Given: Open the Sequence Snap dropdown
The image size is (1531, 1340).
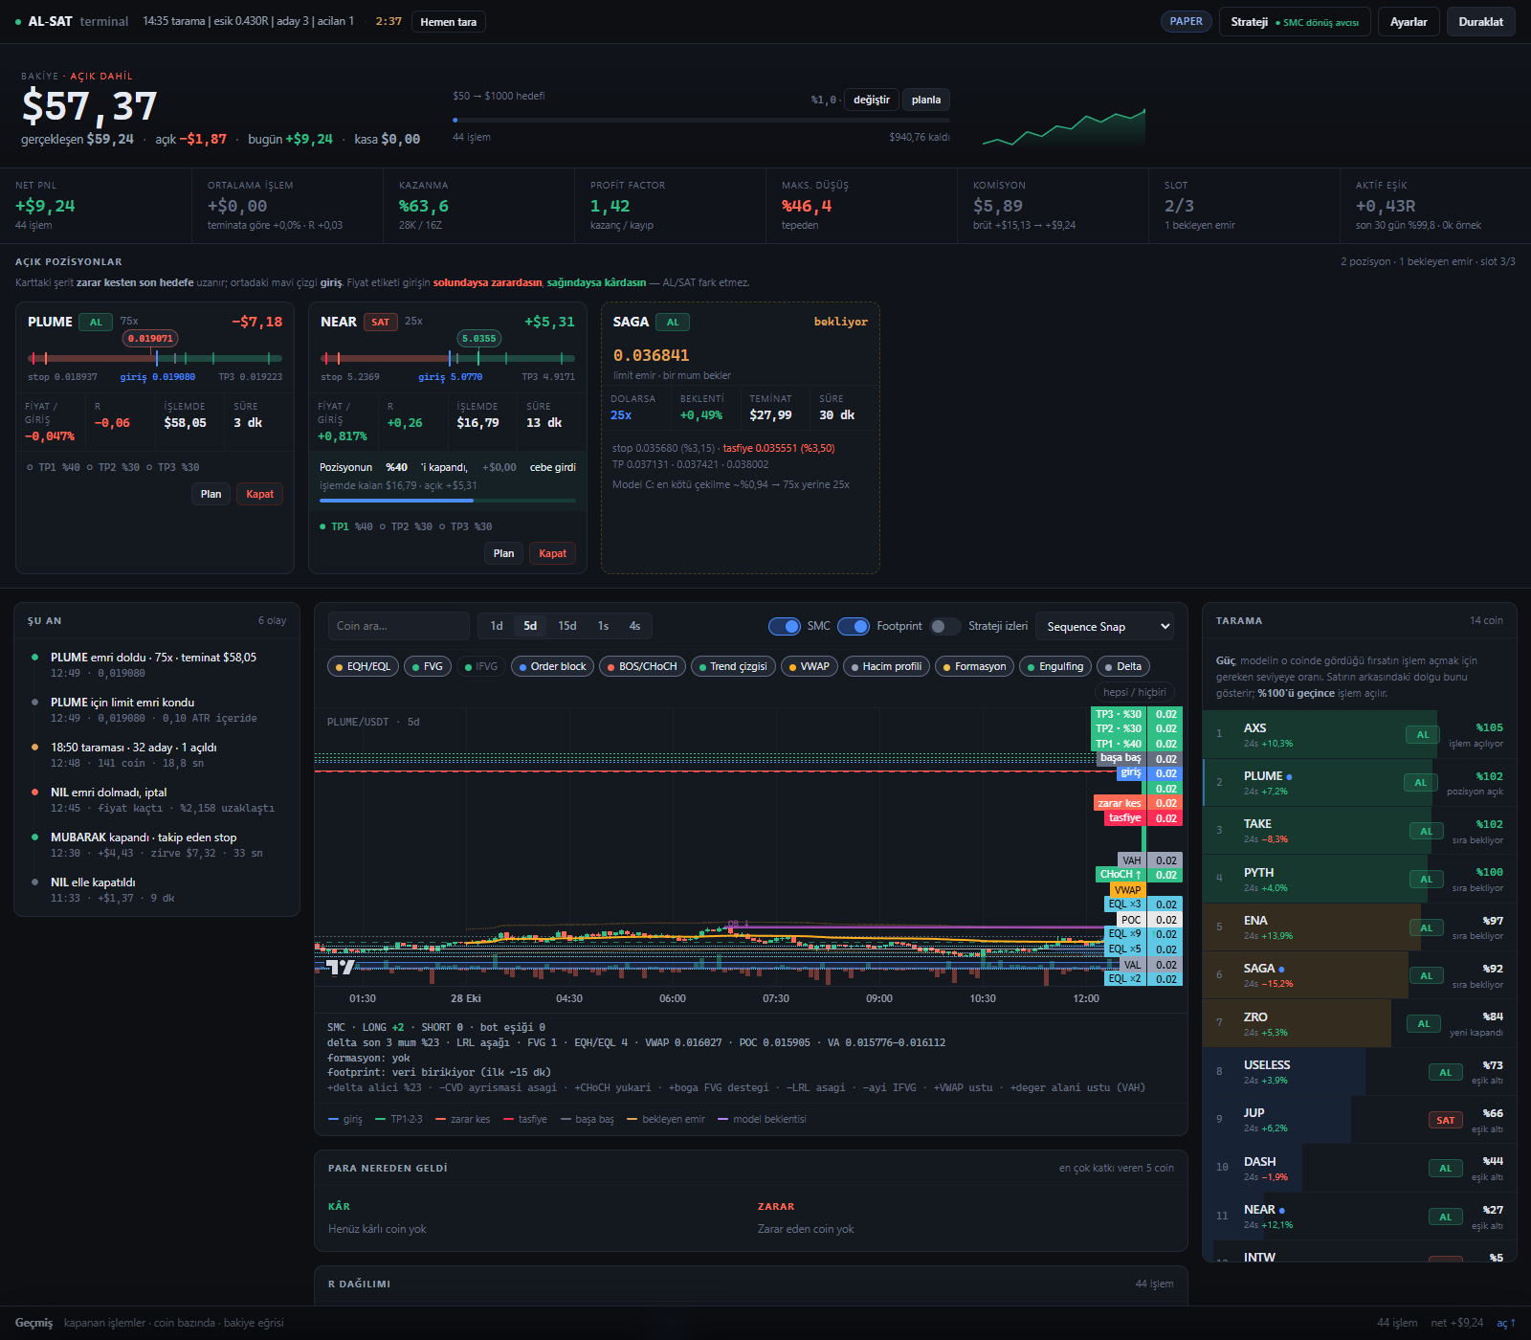Looking at the screenshot, I should (x=1104, y=626).
